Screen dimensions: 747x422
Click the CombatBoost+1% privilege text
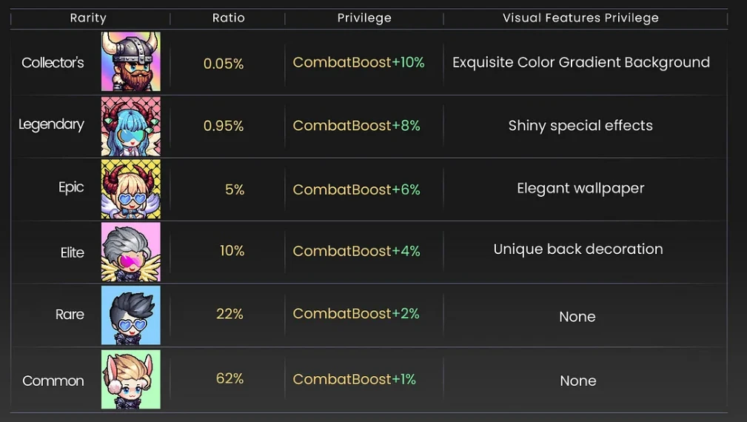[x=354, y=379]
